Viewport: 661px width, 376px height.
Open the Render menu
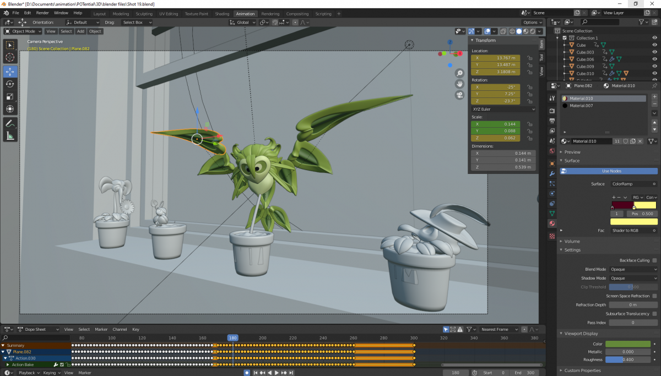(x=42, y=13)
